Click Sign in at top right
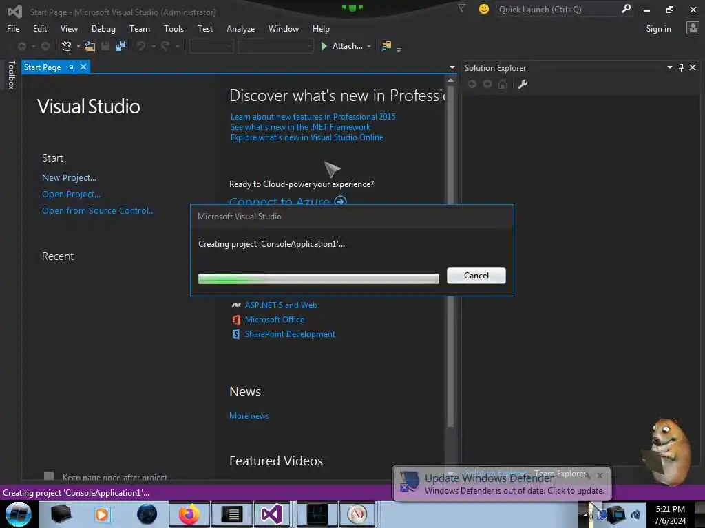 658,28
